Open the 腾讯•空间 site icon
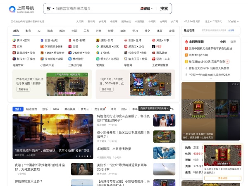The width and height of the screenshot is (248, 186). point(14,41)
